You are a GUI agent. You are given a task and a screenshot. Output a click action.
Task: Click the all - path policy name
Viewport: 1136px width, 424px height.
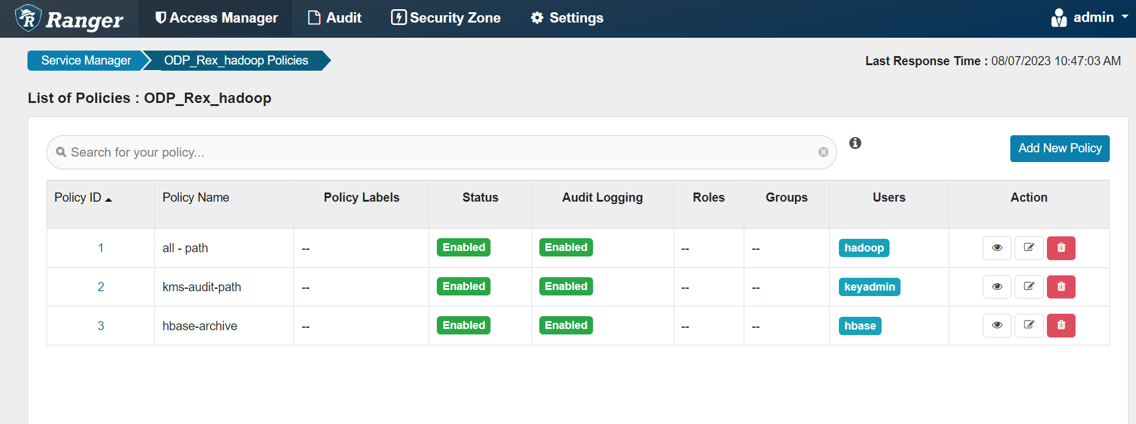(x=185, y=248)
